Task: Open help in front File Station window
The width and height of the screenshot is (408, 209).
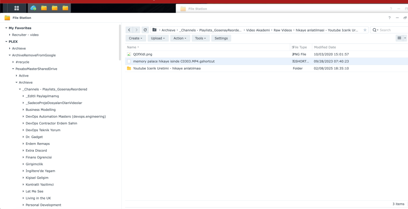Action: 390,18
